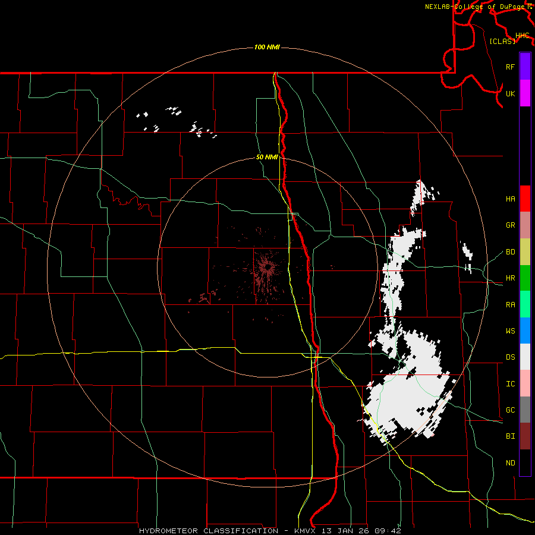Viewport: 535px width, 535px height.
Task: Click the radar site center clutter
Action: (268, 266)
